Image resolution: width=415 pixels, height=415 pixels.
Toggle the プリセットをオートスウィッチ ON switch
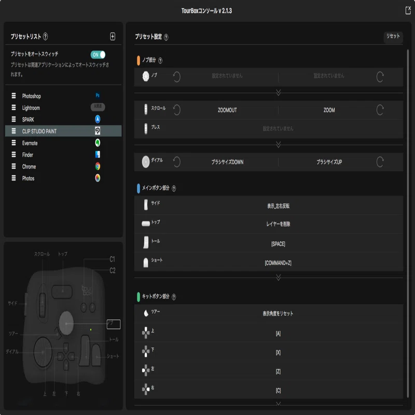point(98,55)
